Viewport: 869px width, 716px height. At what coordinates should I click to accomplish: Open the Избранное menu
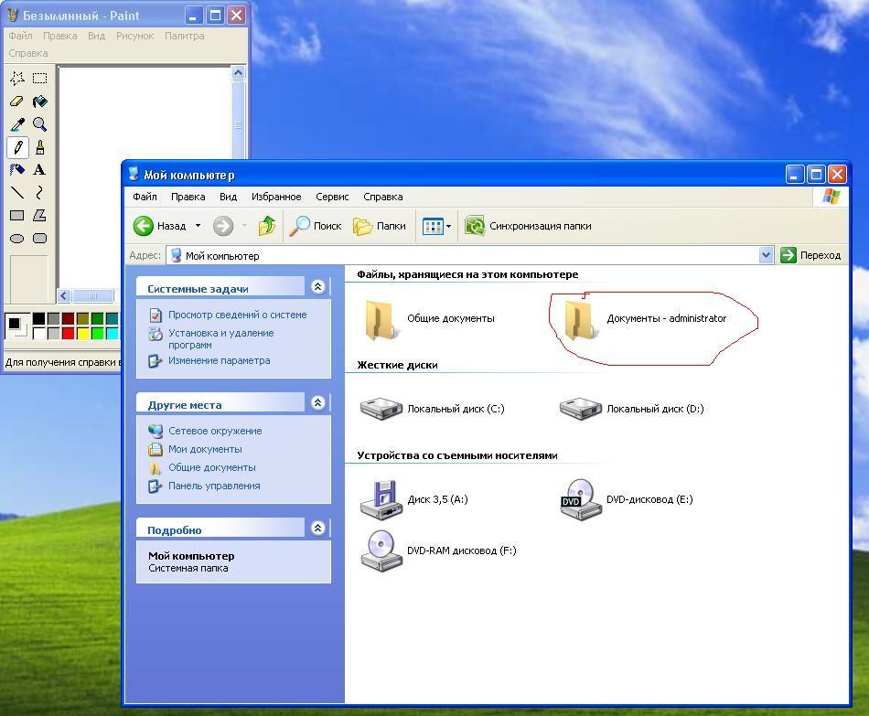point(276,197)
